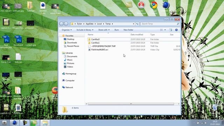Refresh the Temp folder address bar
Viewport: 224px width, 126px height.
coord(137,24)
